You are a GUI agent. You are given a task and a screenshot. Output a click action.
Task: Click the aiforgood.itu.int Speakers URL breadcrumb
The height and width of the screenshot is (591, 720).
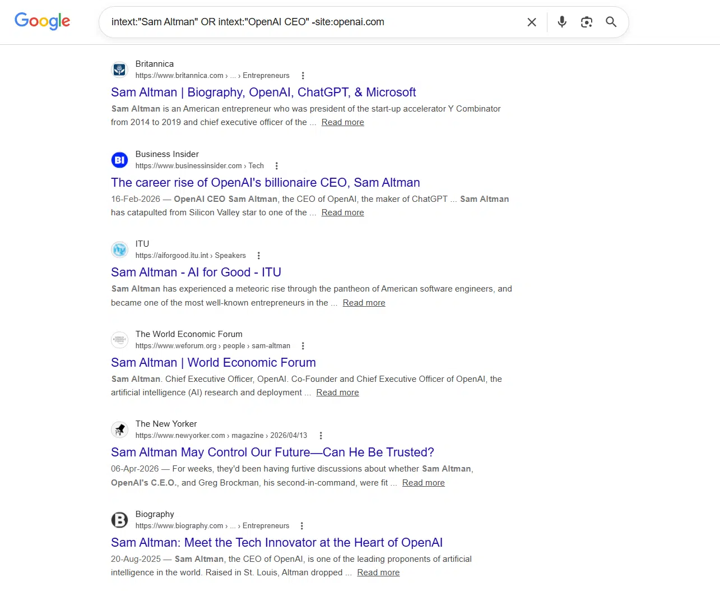[191, 256]
